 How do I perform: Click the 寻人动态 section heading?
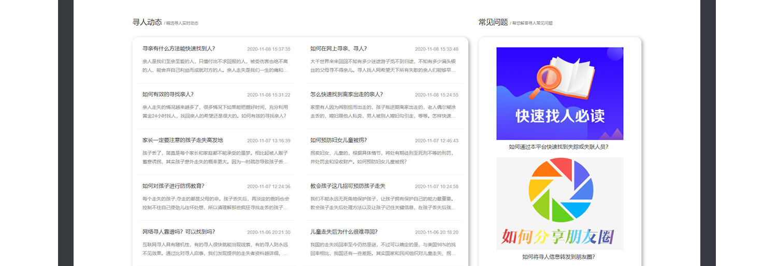[x=147, y=22]
